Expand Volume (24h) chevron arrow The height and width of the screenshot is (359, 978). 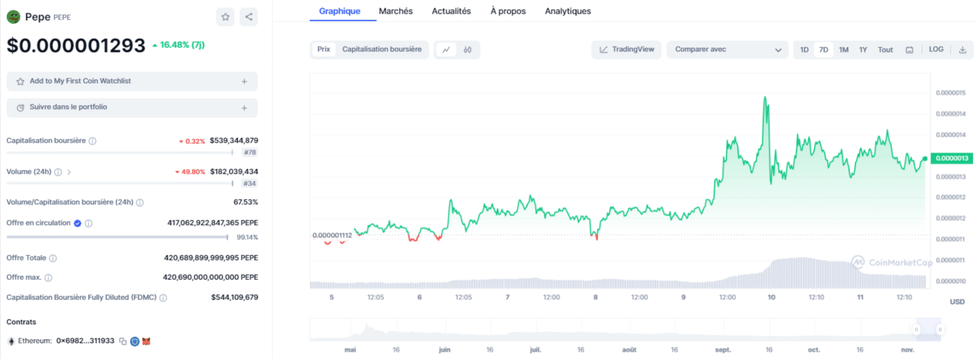click(69, 172)
